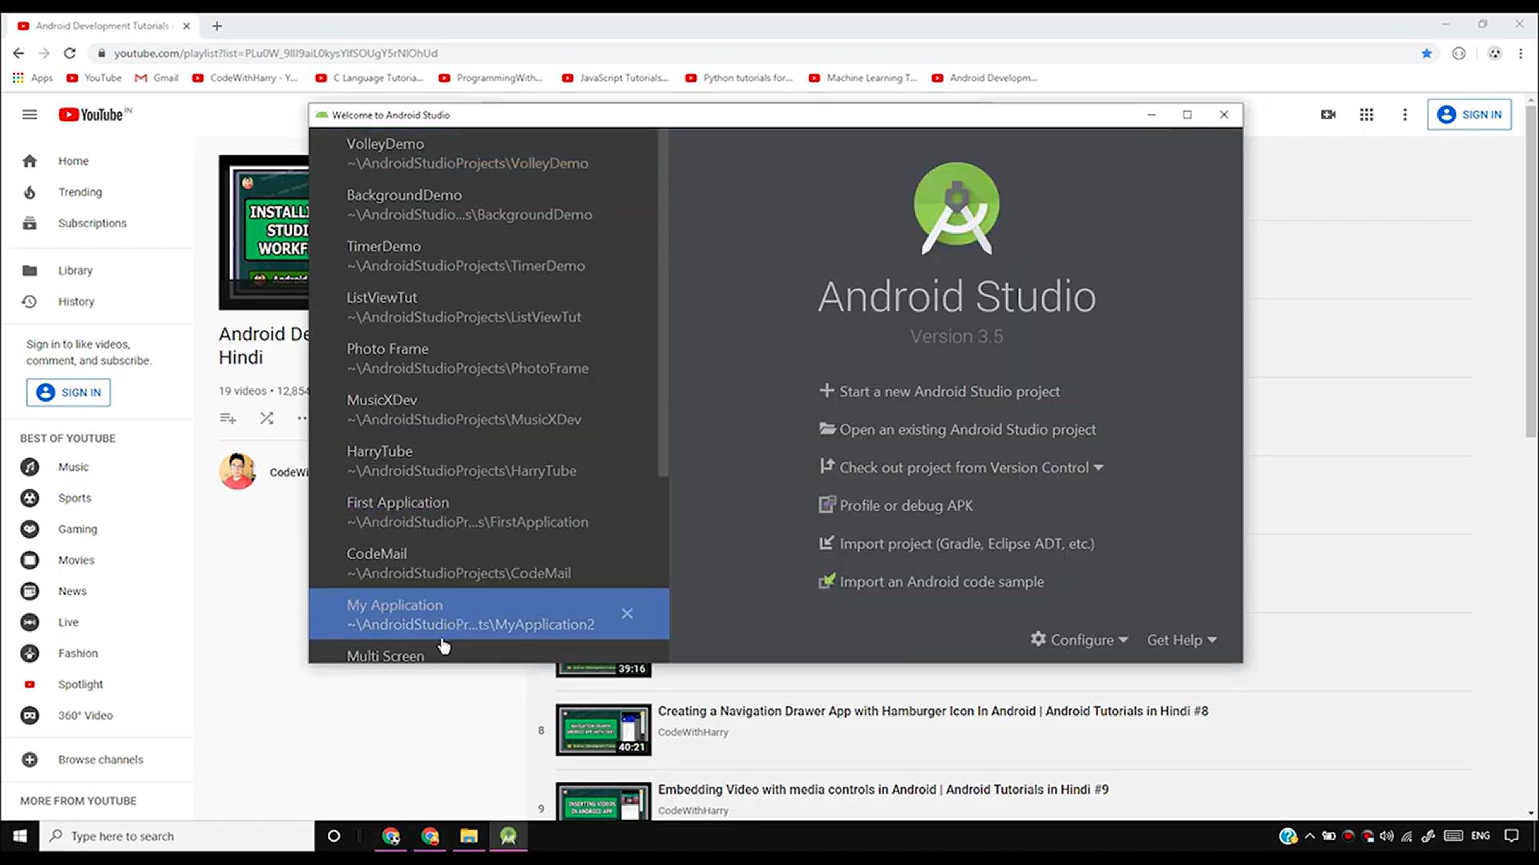Open Library in the YouTube sidebar
1539x865 pixels.
pyautogui.click(x=75, y=271)
